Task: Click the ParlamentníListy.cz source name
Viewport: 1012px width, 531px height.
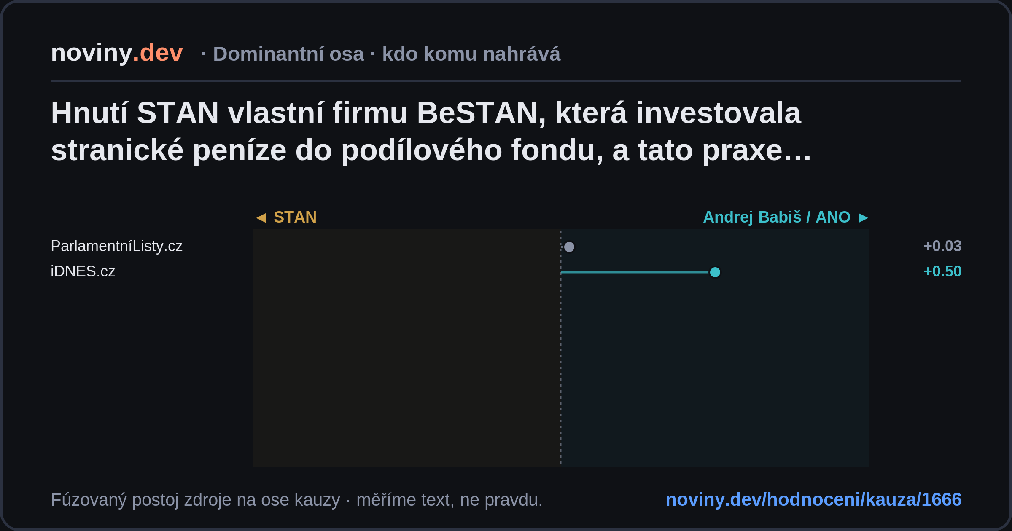Action: [x=116, y=246]
